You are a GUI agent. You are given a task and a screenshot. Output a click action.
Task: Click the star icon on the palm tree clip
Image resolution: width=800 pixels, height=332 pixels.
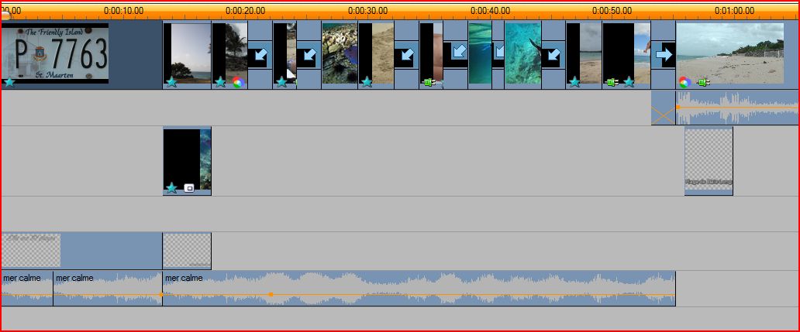220,82
